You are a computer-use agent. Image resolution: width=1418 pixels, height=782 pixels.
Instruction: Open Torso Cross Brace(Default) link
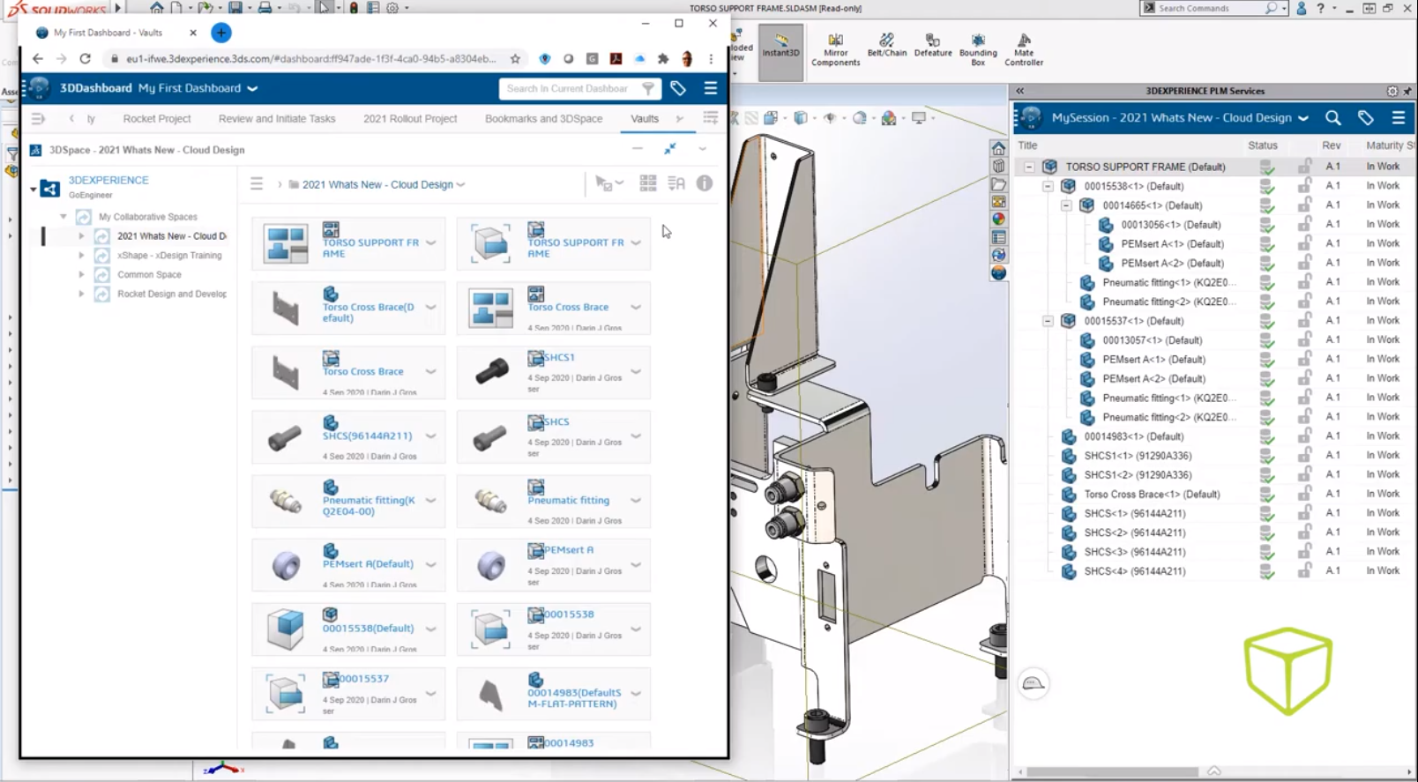(369, 312)
